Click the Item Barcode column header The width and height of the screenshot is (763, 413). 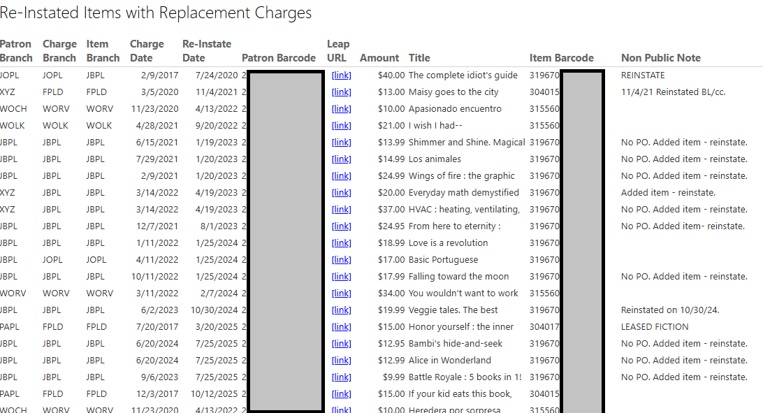[x=561, y=58]
